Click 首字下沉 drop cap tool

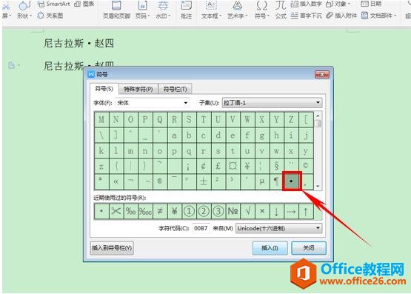(306, 16)
